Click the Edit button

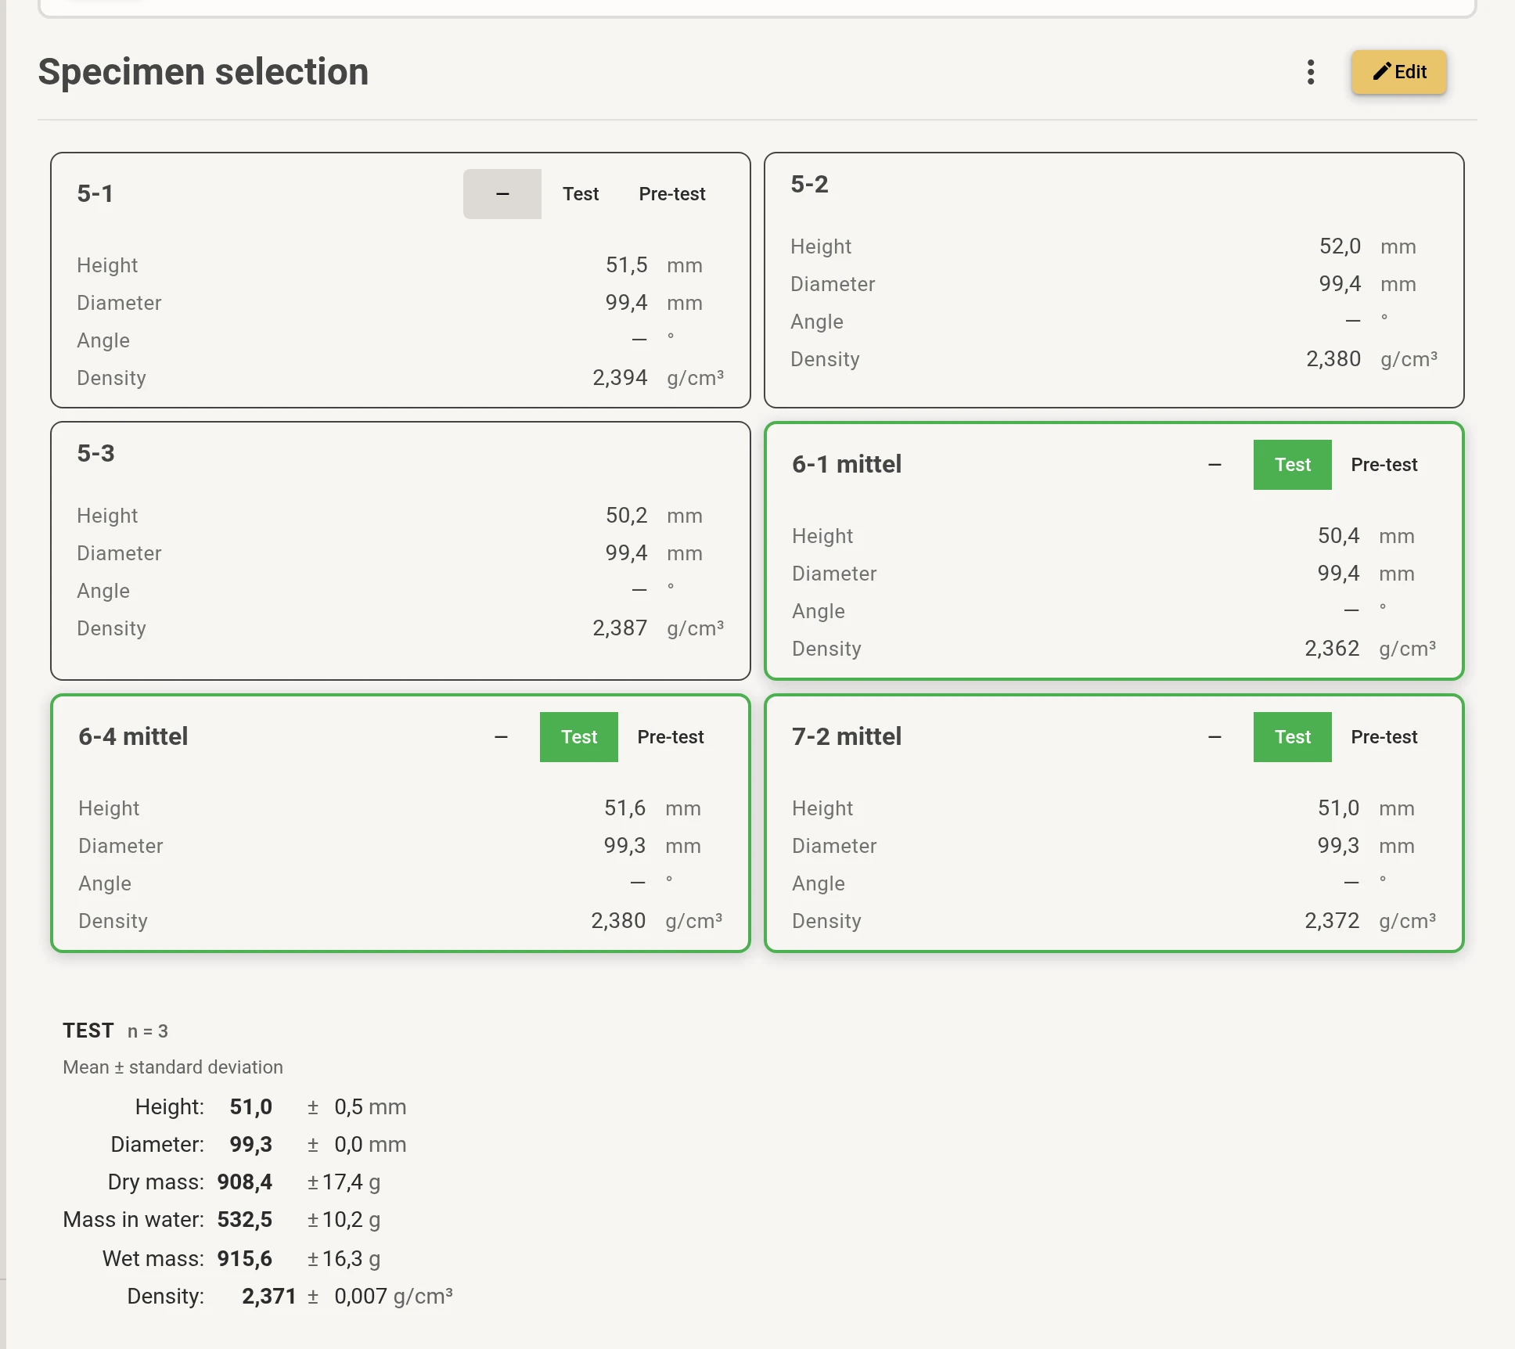pyautogui.click(x=1399, y=72)
